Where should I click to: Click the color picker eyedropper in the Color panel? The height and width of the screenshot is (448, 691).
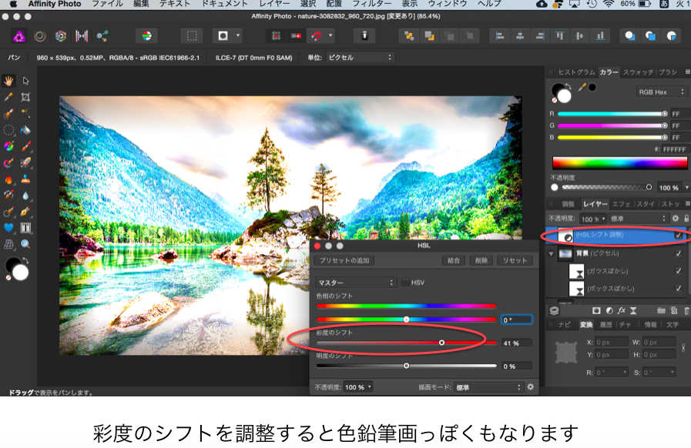click(580, 87)
